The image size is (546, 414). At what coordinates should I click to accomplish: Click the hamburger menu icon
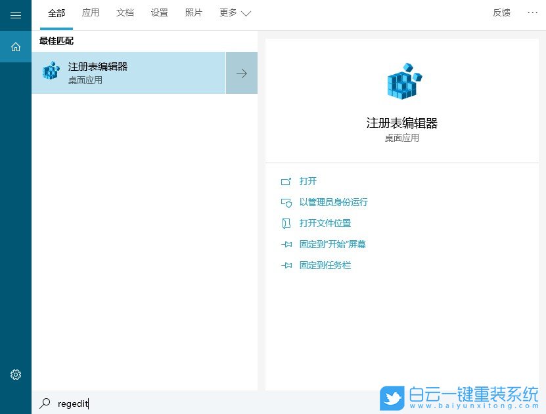point(15,15)
